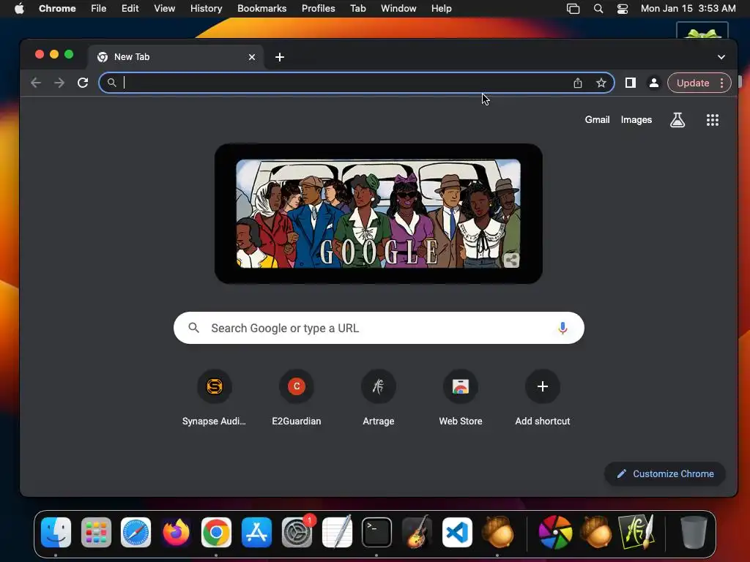
Task: Click the Update button
Action: (693, 83)
